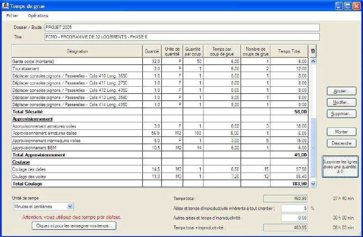This screenshot has height=237, width=363.
Task: Click the Descendre button
Action: tap(342, 143)
